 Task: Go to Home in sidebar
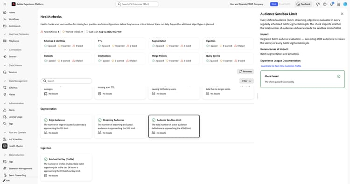[12, 13]
